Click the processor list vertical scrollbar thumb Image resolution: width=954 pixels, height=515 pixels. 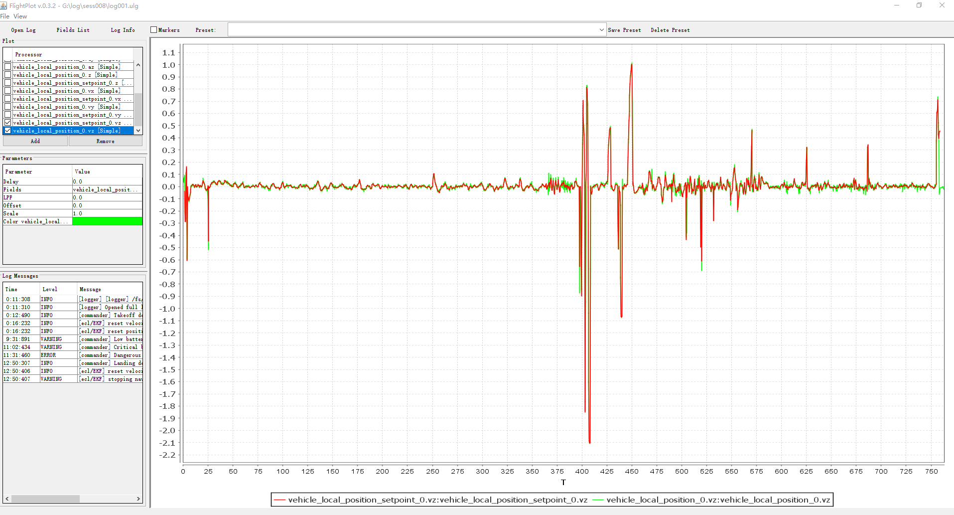click(138, 110)
